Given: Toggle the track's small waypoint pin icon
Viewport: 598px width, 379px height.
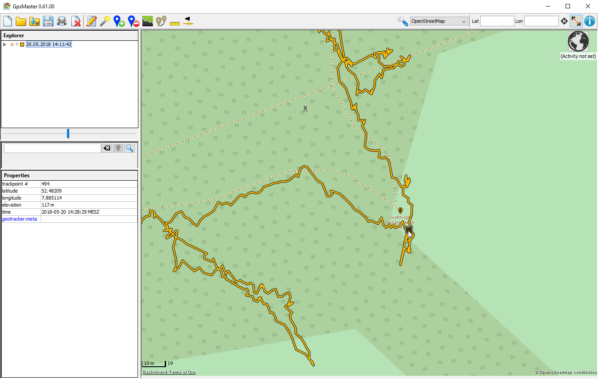Looking at the screenshot, I should click(x=17, y=45).
